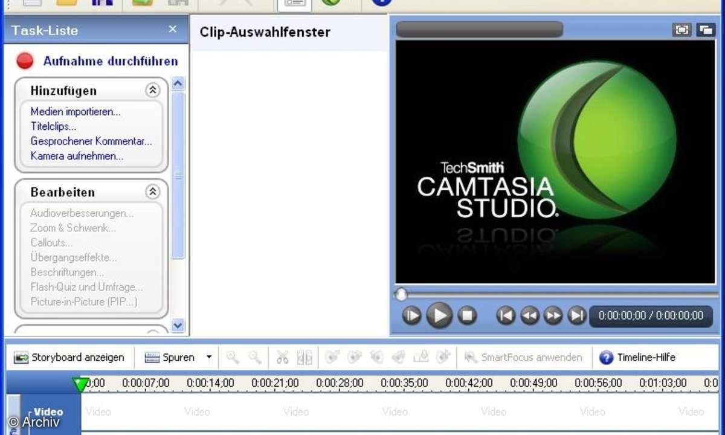Cut selection with scissors icon

pyautogui.click(x=282, y=357)
